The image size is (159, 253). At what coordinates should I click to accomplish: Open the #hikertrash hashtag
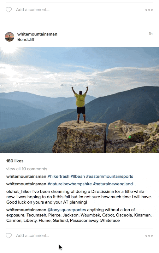[58, 176]
